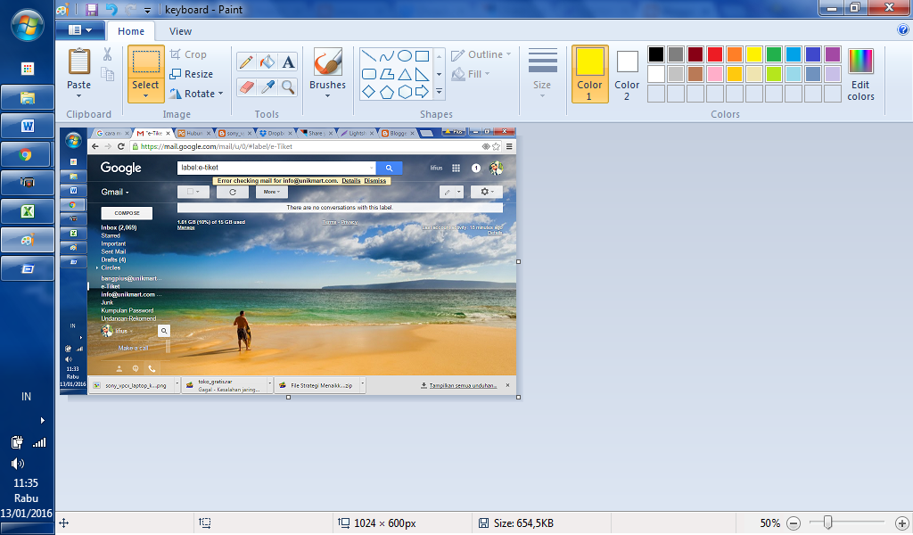Open Google Chrome from the taskbar
This screenshot has height=535, width=913.
coord(28,155)
